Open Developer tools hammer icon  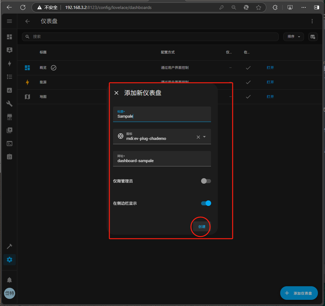[9, 246]
